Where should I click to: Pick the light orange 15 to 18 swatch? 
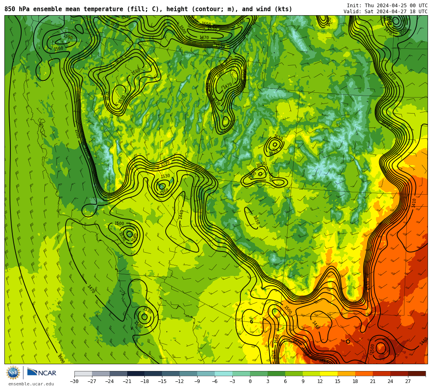pyautogui.click(x=346, y=373)
